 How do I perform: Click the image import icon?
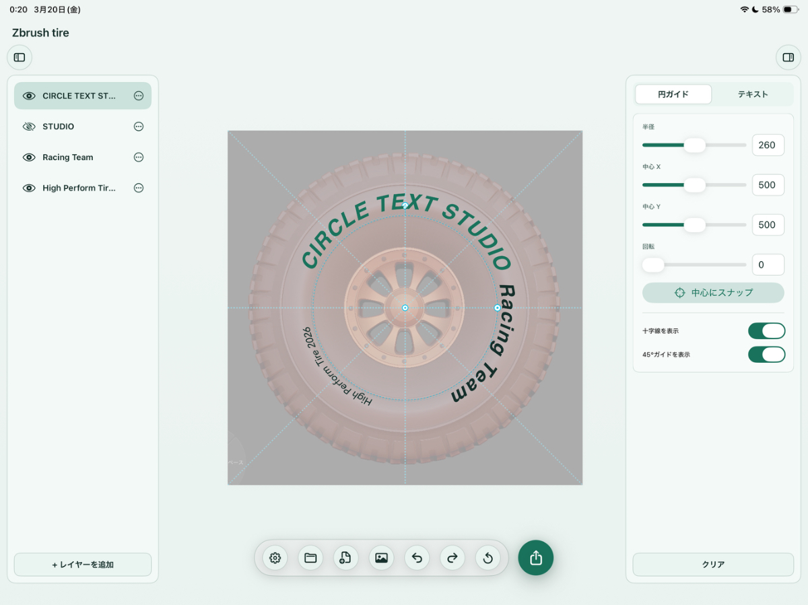tap(381, 558)
